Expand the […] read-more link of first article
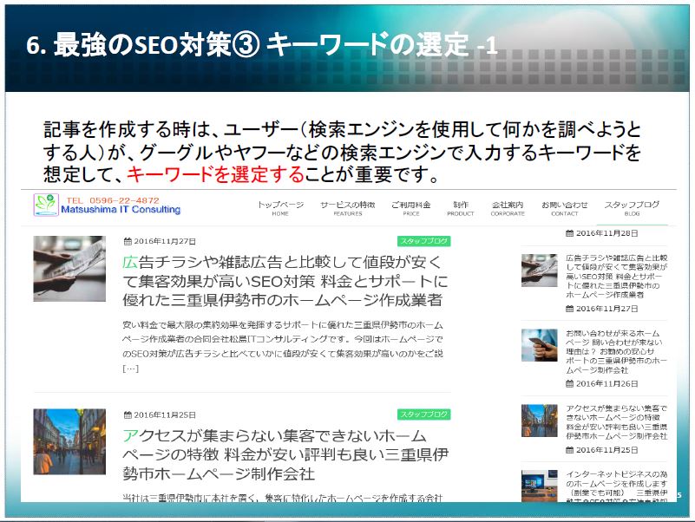Screen dimensions: 695x522 click(x=130, y=369)
